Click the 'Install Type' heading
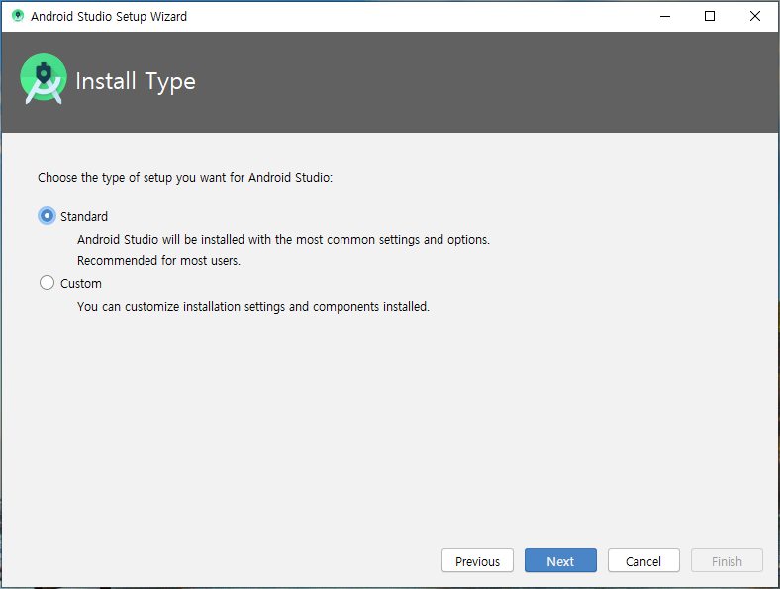The image size is (780, 589). pyautogui.click(x=136, y=81)
